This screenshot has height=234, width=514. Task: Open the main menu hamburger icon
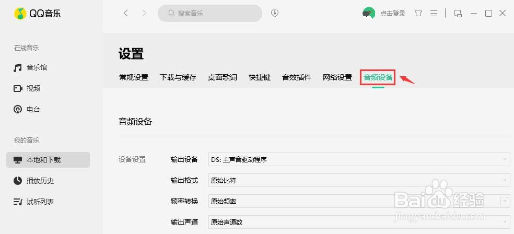click(x=434, y=13)
